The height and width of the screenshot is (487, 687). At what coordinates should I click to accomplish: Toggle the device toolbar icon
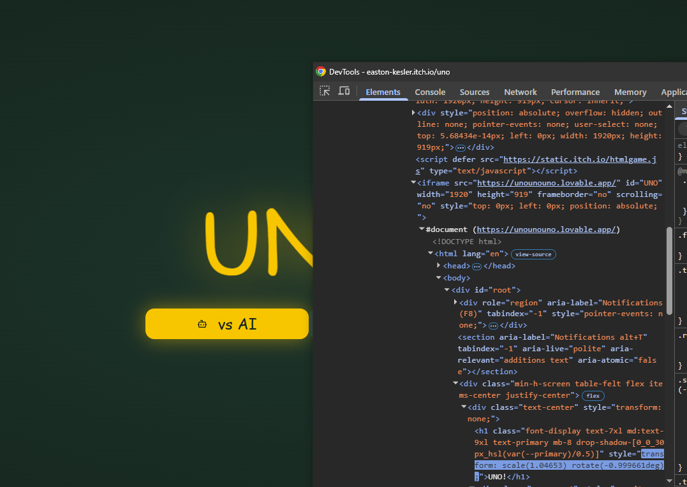click(344, 91)
